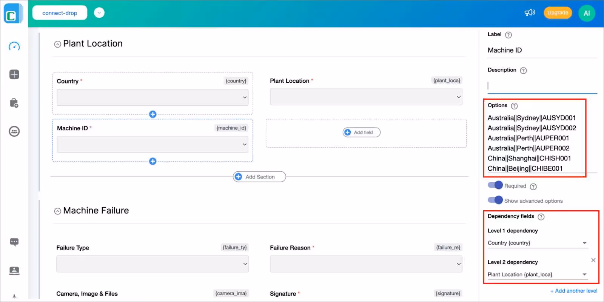Click the {signature} variable tag

tap(448, 293)
